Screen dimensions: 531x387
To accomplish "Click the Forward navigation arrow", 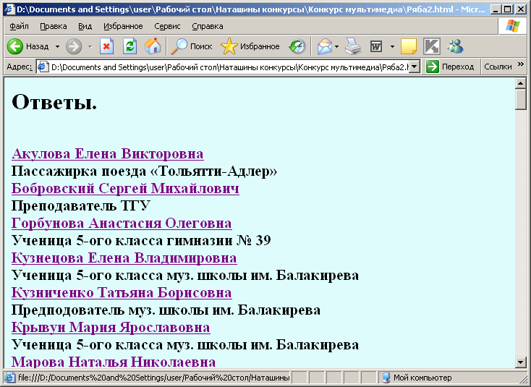I will (74, 46).
